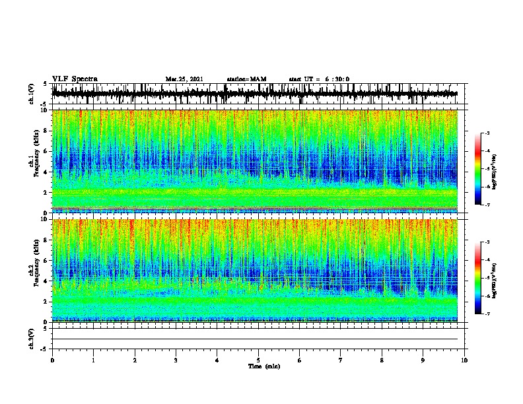This screenshot has height=404, width=523.
Task: Click the -3 label on ch.1 color bar
Action: (487, 133)
